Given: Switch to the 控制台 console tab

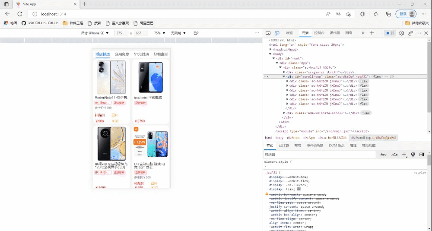Looking at the screenshot, I should (319, 33).
